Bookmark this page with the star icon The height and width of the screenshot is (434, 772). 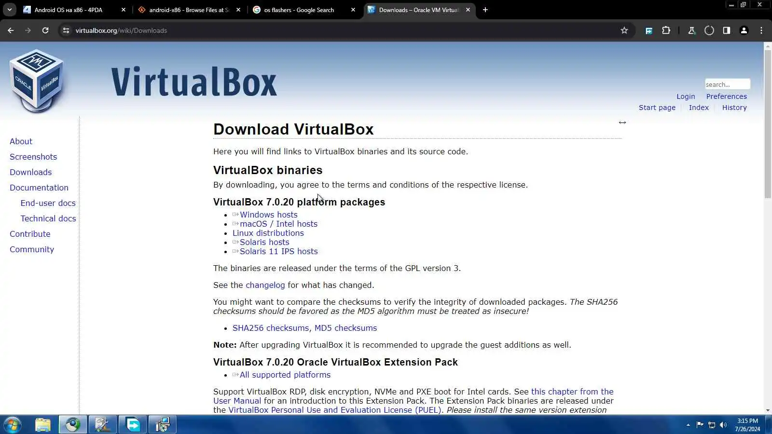[624, 30]
